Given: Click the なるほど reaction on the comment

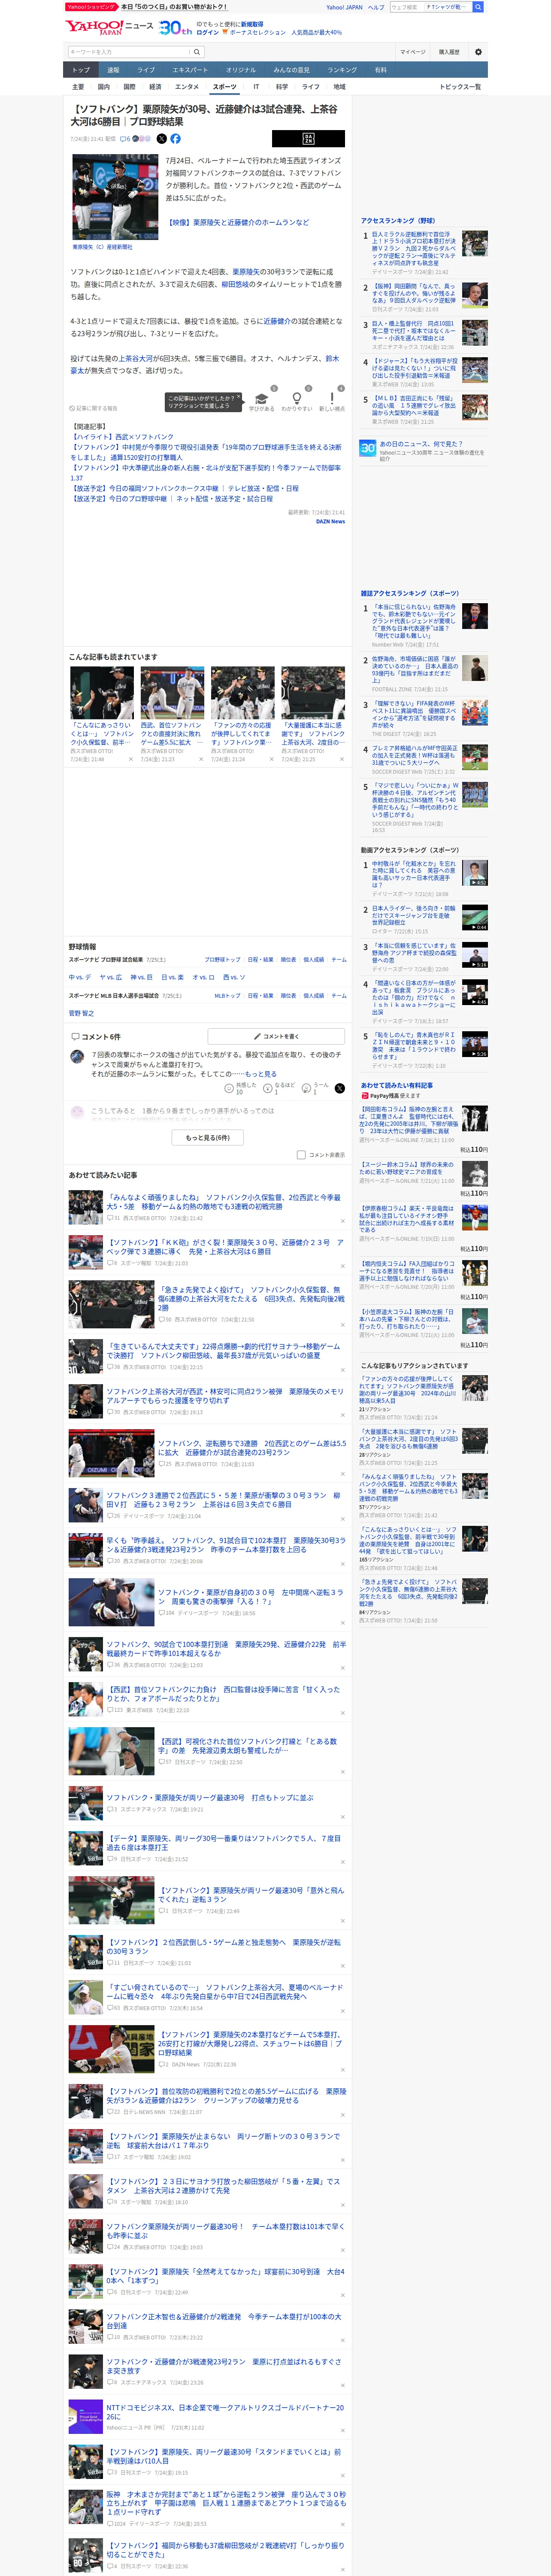Looking at the screenshot, I should pyautogui.click(x=279, y=1088).
